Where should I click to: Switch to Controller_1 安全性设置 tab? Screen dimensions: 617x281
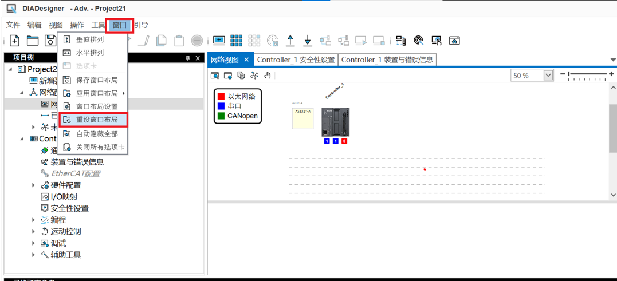tap(296, 60)
